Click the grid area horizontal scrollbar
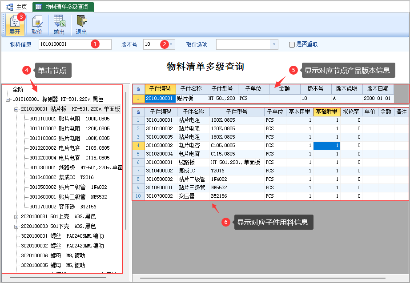Image resolution: width=410 pixels, height=283 pixels. pyautogui.click(x=262, y=278)
